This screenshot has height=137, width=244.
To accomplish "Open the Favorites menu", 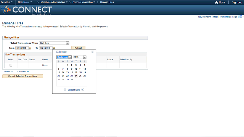I will point(7,2).
